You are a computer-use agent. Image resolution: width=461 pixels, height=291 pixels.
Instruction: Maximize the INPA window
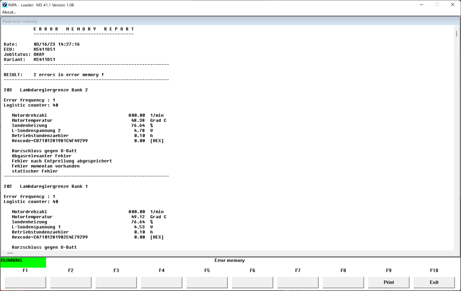point(437,5)
